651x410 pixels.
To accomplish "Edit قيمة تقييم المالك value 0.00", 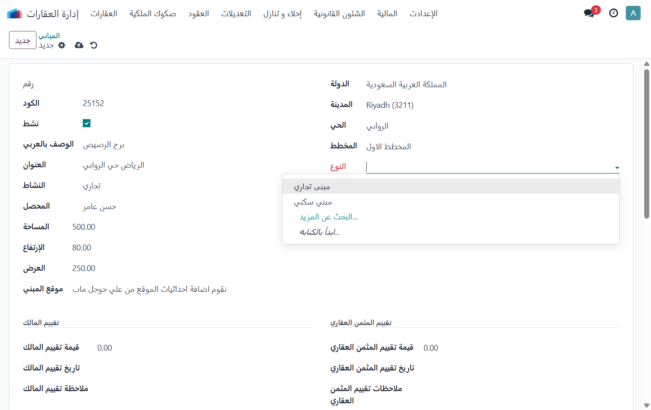I will [104, 348].
